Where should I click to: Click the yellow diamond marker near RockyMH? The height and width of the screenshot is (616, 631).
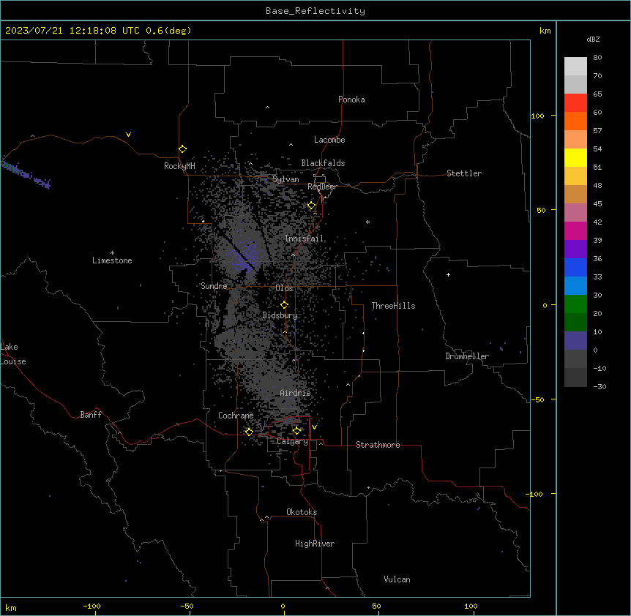pyautogui.click(x=183, y=149)
